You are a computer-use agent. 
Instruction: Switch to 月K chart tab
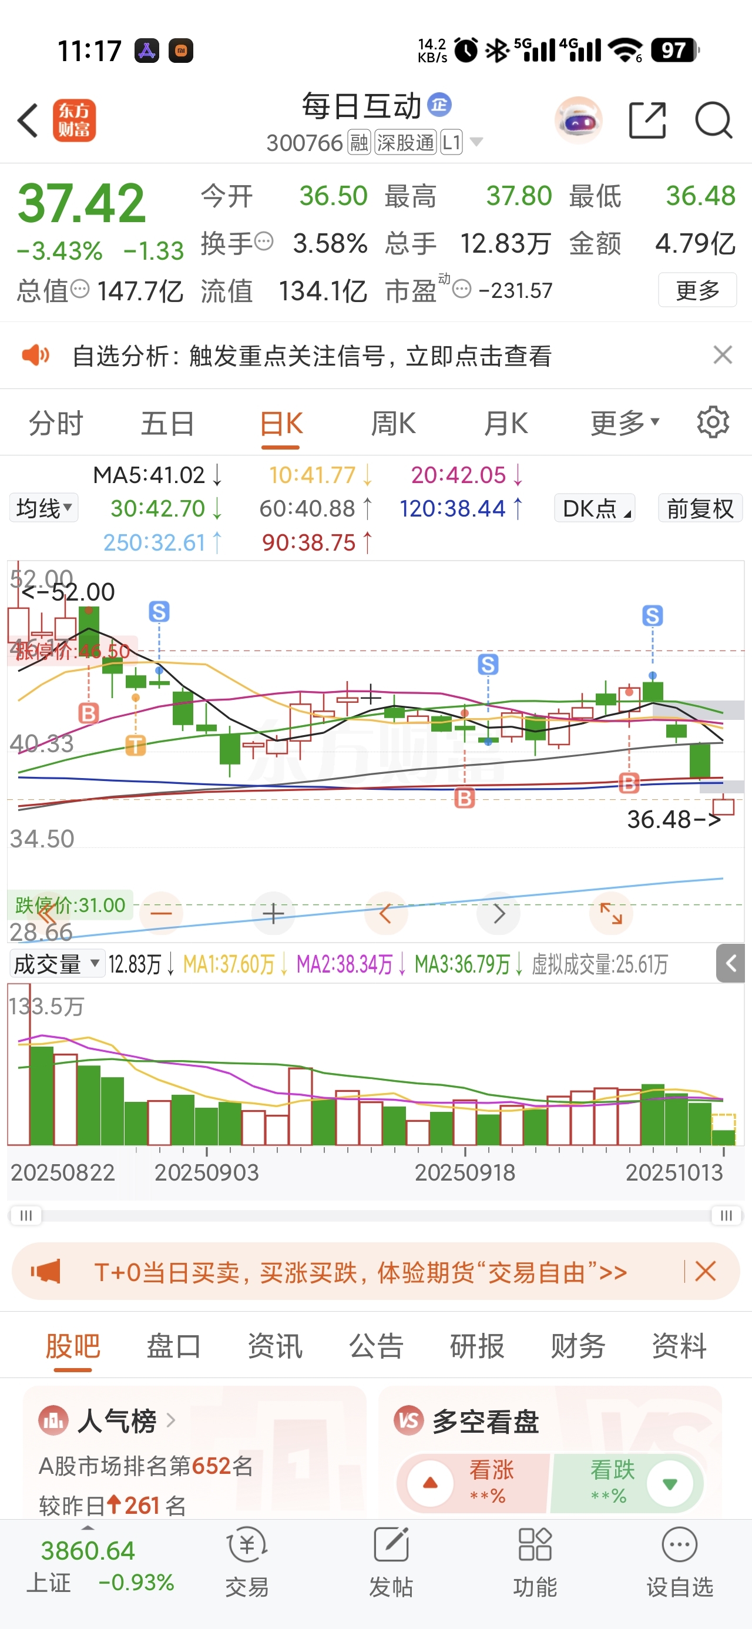[505, 424]
